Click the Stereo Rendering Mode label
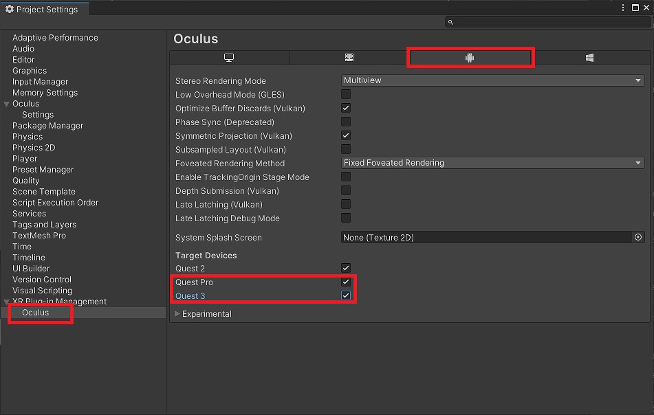This screenshot has height=415, width=654. tap(221, 81)
